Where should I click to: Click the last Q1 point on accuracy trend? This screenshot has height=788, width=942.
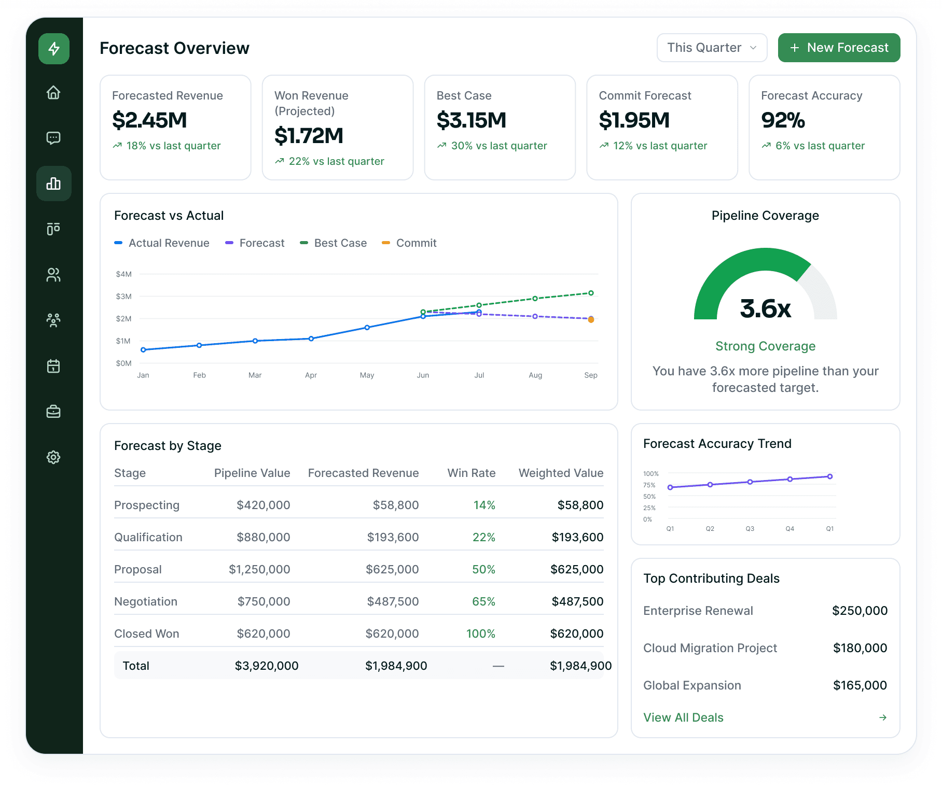830,476
